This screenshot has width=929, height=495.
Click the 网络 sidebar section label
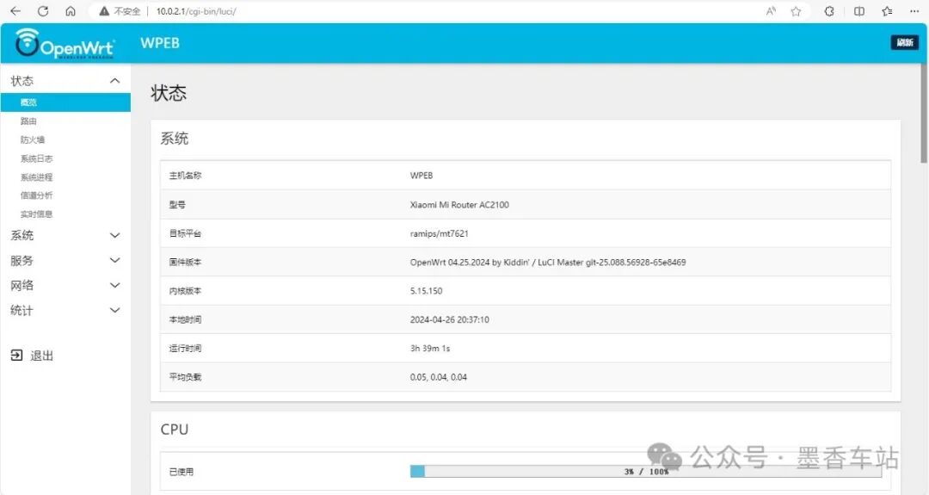[x=22, y=285]
